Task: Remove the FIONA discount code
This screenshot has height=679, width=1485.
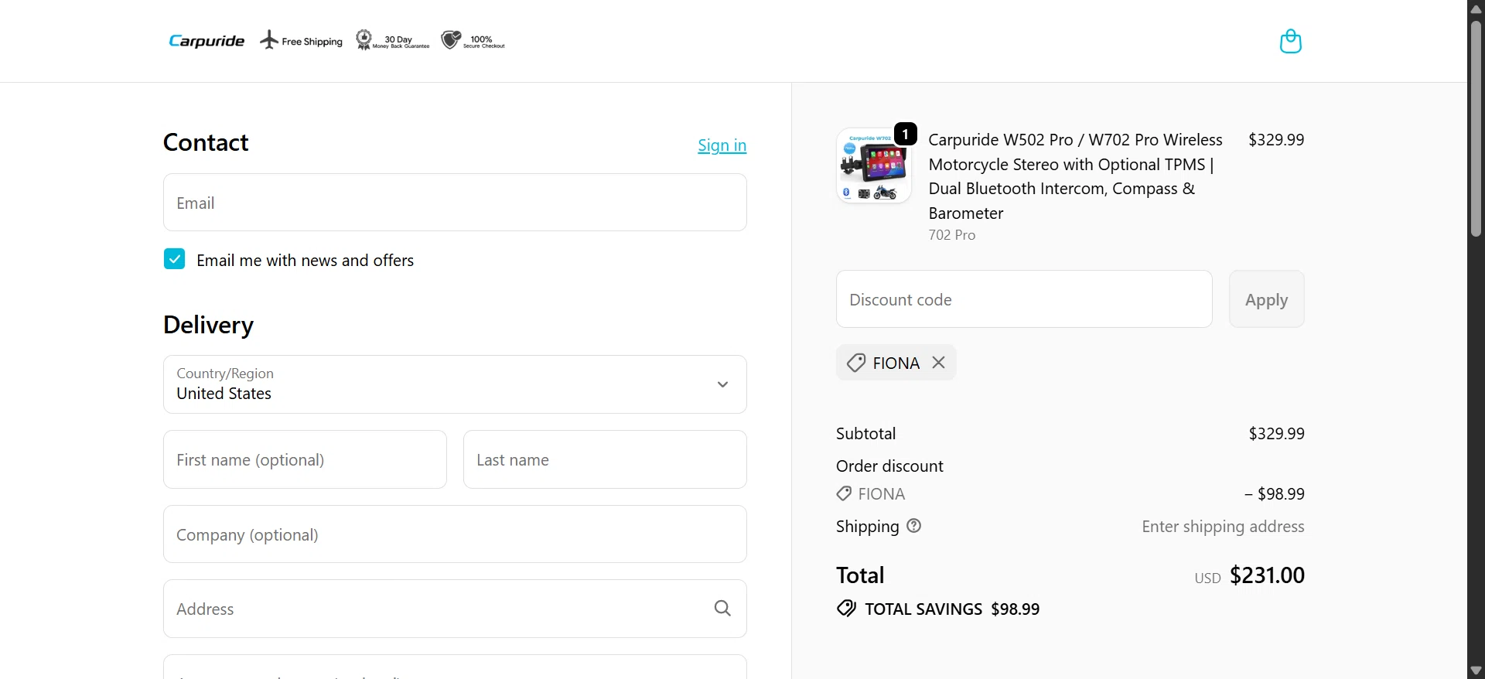Action: pos(938,363)
